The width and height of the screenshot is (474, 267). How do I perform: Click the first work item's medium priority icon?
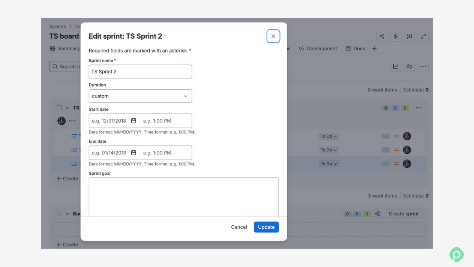click(396, 136)
